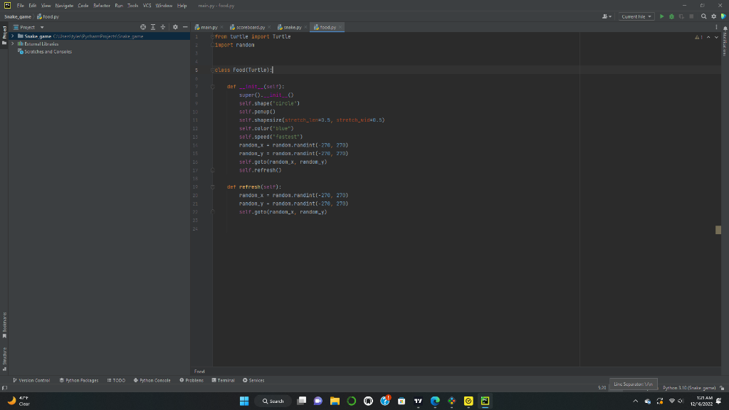Open Search Everywhere magnifier icon
729x410 pixels.
tap(703, 16)
